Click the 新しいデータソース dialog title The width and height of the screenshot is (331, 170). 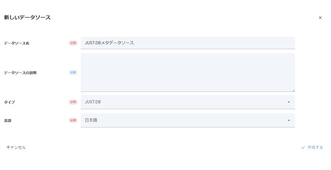[x=27, y=18]
